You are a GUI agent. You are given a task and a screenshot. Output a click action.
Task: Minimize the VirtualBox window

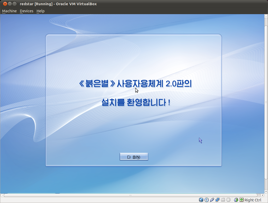(x=10, y=4)
